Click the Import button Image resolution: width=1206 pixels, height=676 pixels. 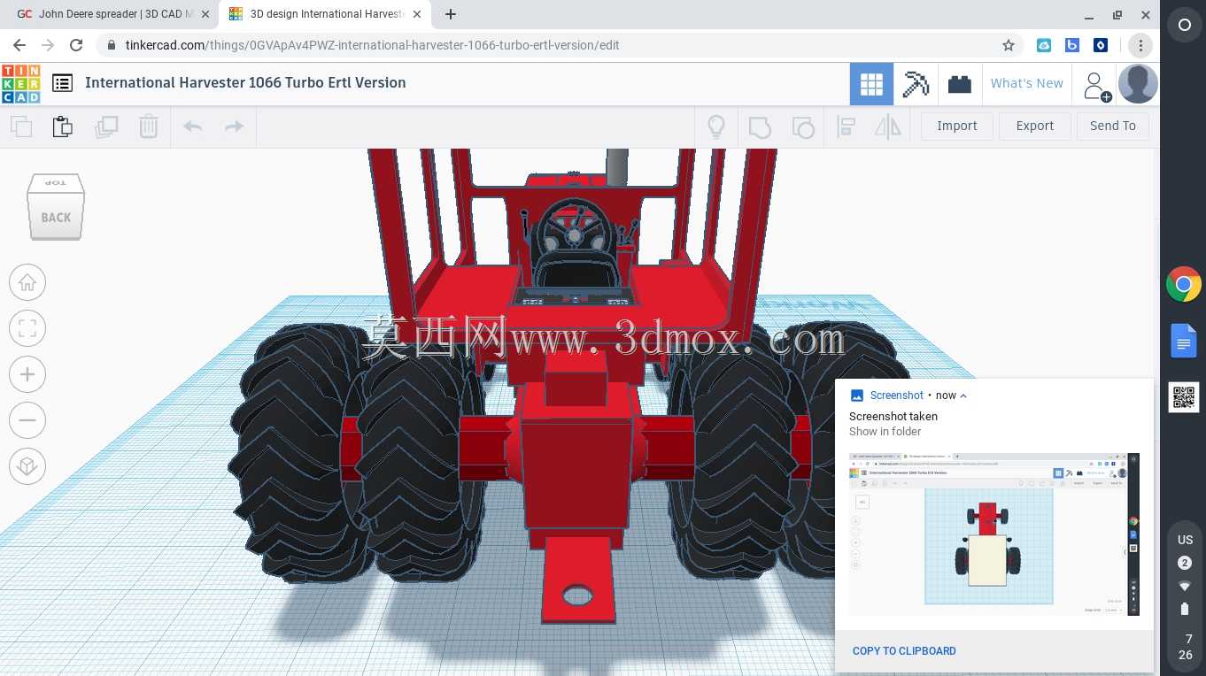click(x=957, y=126)
